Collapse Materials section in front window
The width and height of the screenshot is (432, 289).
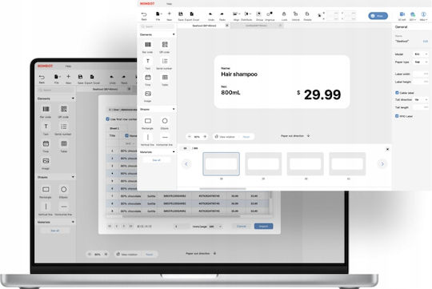tap(174, 152)
